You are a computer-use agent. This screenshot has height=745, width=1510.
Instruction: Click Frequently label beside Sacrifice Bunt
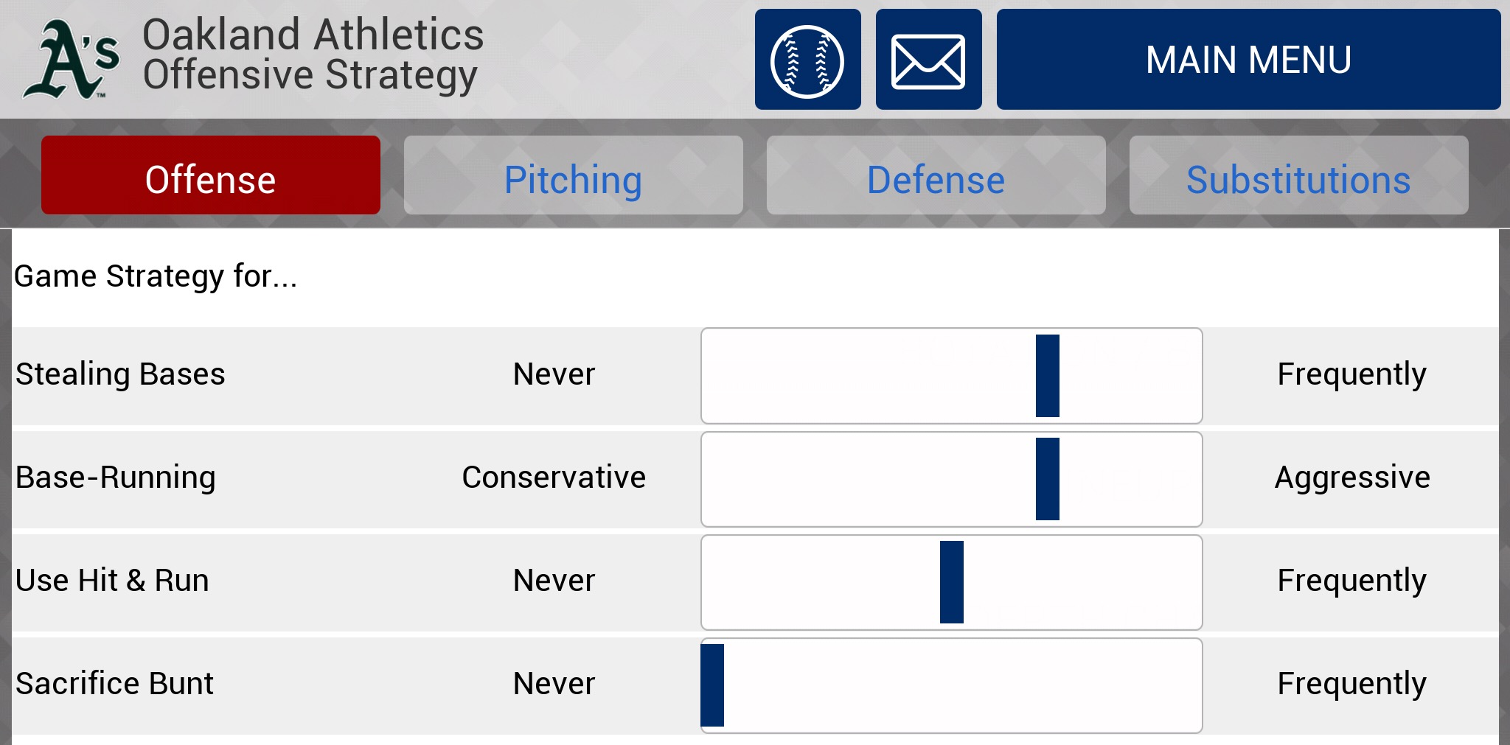click(x=1351, y=684)
